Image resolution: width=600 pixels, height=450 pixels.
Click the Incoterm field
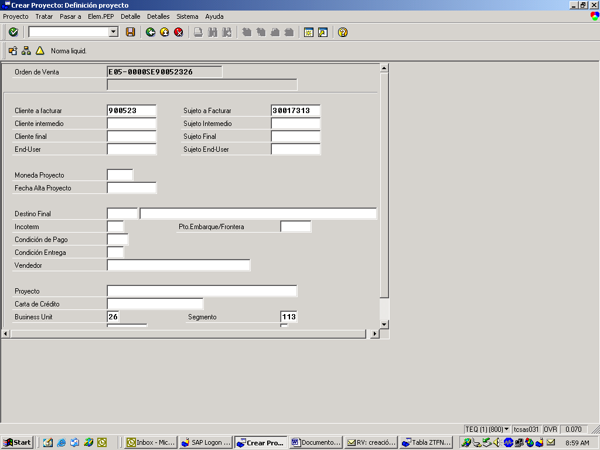click(x=115, y=227)
